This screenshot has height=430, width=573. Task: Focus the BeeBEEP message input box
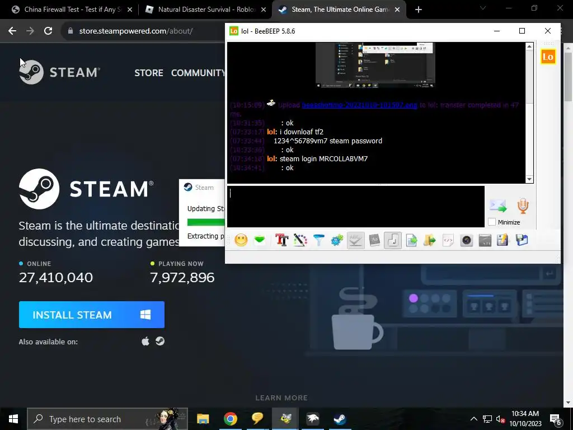tap(355, 207)
